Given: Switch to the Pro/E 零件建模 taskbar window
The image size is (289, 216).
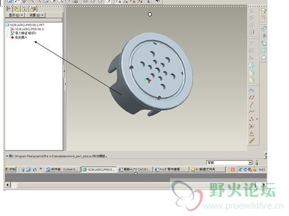Looking at the screenshot, I should pos(171,169).
